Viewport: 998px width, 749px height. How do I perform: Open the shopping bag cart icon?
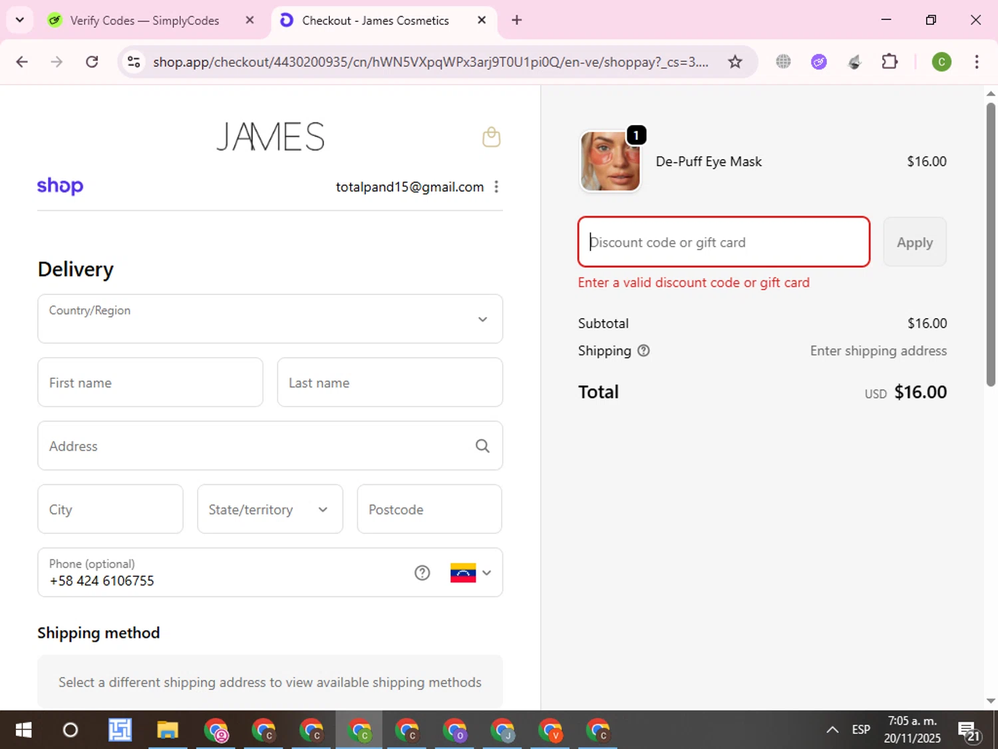[491, 137]
